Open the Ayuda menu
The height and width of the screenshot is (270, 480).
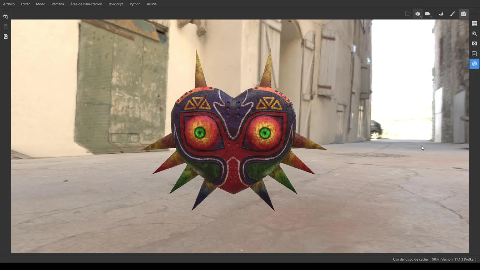[151, 4]
